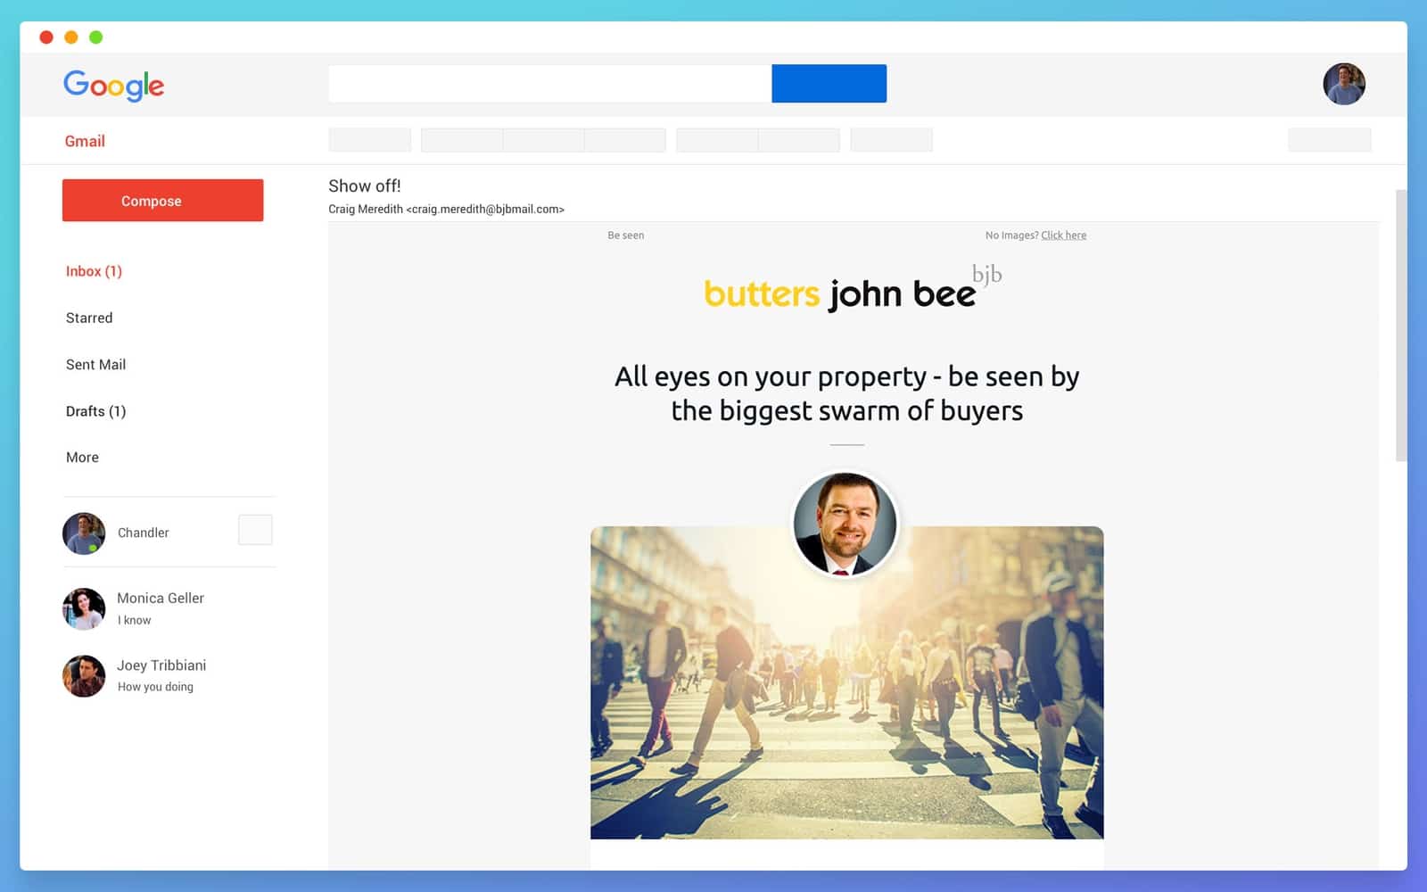Open the Inbox folder
Screen dimensions: 1427x892
pyautogui.click(x=94, y=271)
